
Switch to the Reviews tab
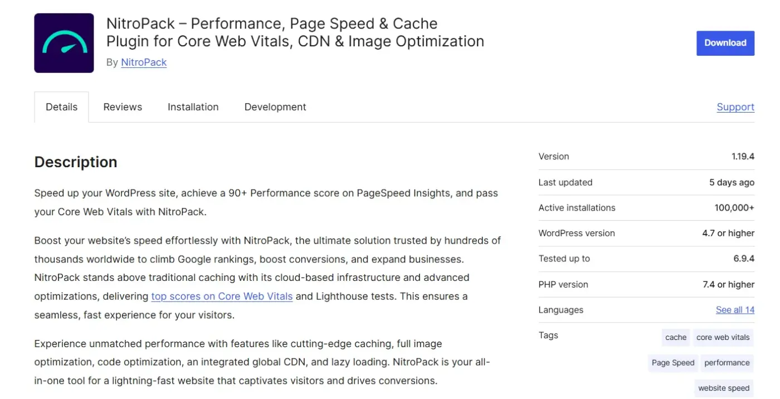pos(123,107)
